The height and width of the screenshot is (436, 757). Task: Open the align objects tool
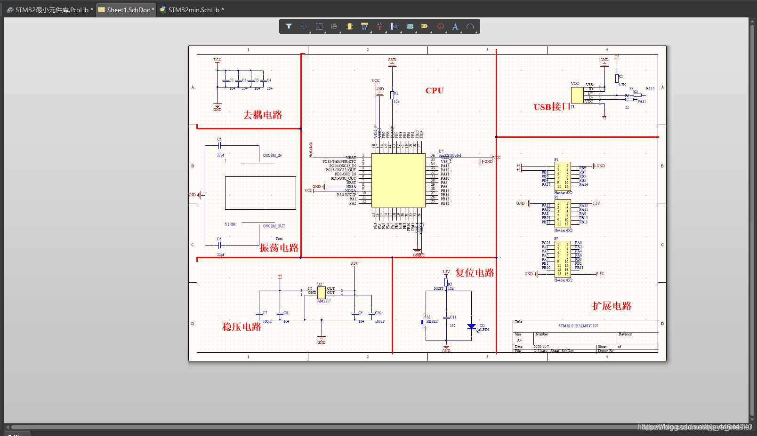334,26
